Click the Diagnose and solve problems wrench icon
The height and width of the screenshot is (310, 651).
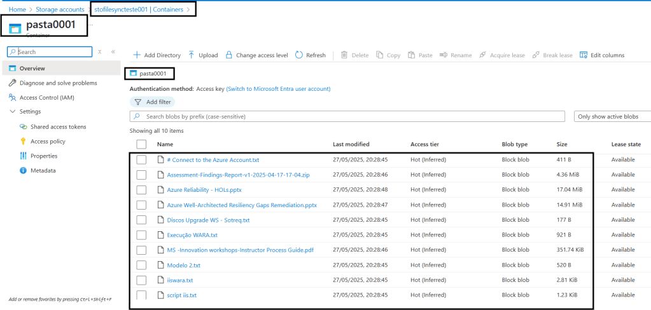pyautogui.click(x=13, y=83)
